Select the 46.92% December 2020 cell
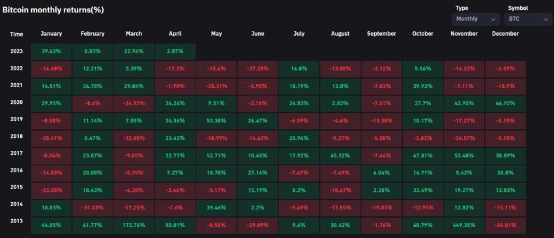This screenshot has width=554, height=238. [505, 103]
